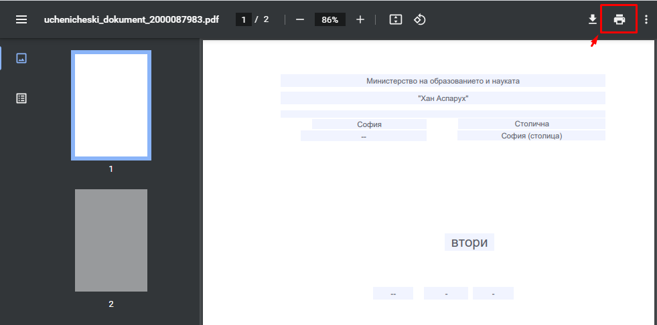Click the zoom out minus button

(300, 19)
